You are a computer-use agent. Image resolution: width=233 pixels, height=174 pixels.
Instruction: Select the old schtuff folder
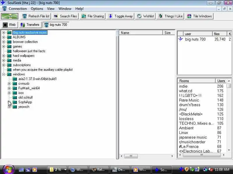[26, 97]
